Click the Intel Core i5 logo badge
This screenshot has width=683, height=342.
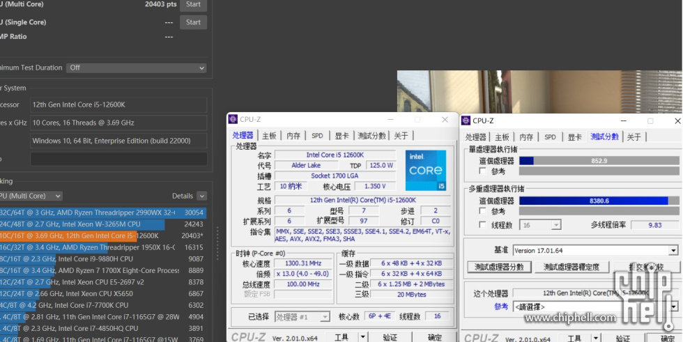point(426,170)
